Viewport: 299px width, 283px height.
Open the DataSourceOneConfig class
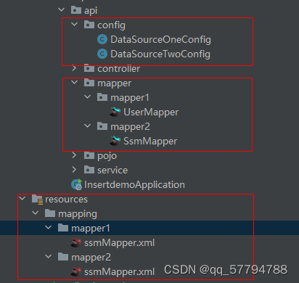click(x=160, y=40)
